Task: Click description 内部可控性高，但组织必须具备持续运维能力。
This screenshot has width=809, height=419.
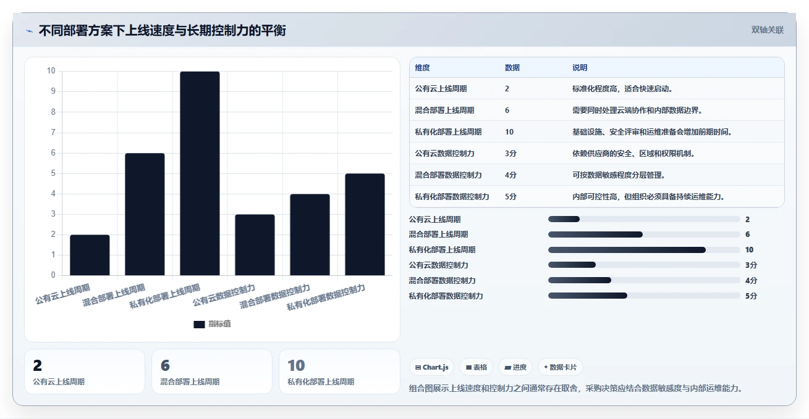Action: 649,197
